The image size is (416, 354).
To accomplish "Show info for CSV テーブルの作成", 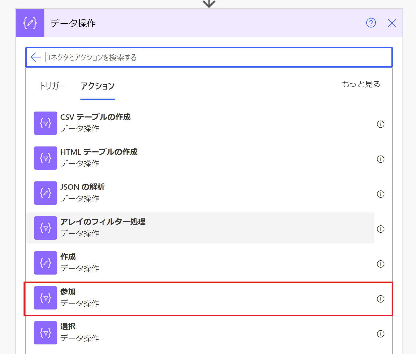I will 381,124.
